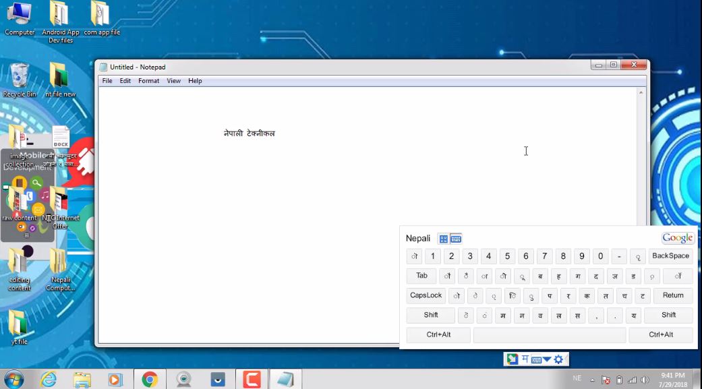Screen dimensions: 702x389
Task: Click the क key on virtual keyboard
Action: 587,295
